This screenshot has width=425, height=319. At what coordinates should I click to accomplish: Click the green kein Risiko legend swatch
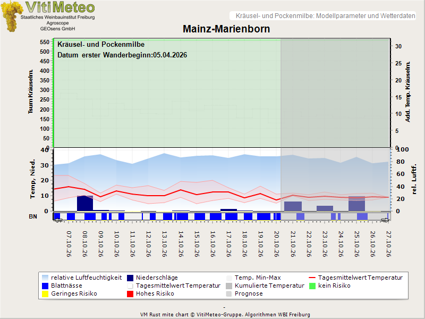312,286
